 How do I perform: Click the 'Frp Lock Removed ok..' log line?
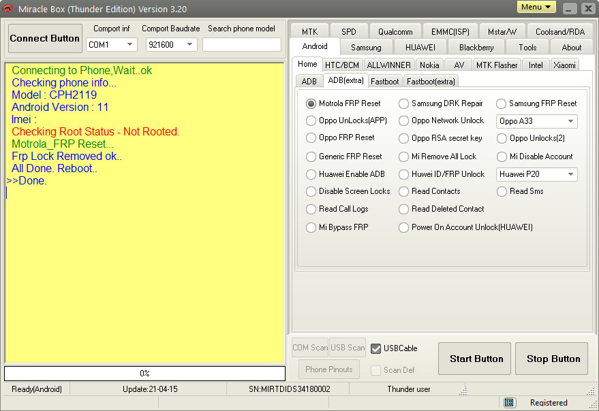pos(67,156)
